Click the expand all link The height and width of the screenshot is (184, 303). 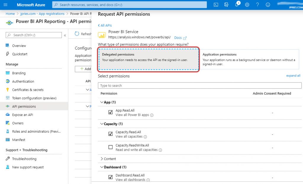(293, 76)
